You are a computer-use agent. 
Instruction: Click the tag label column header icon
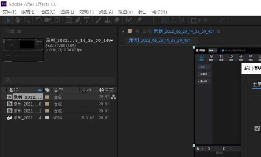[x=48, y=90]
